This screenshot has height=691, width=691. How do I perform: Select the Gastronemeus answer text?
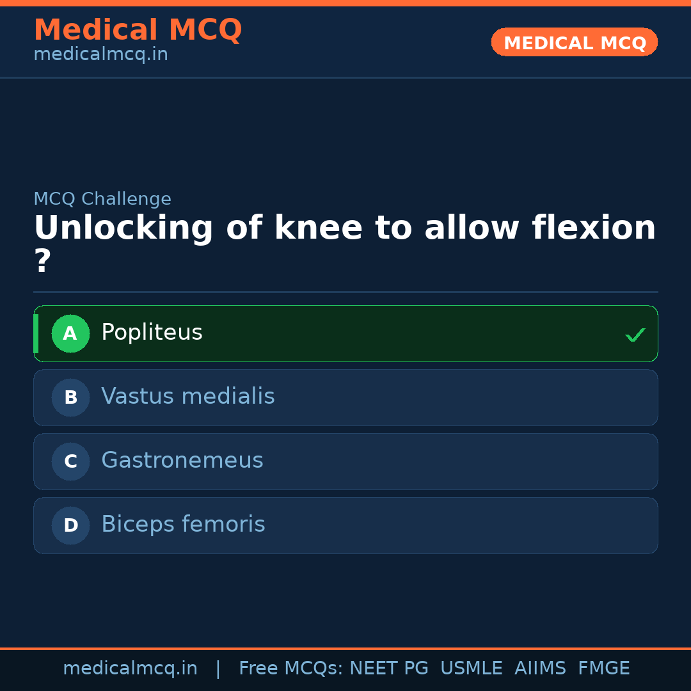[x=182, y=461]
